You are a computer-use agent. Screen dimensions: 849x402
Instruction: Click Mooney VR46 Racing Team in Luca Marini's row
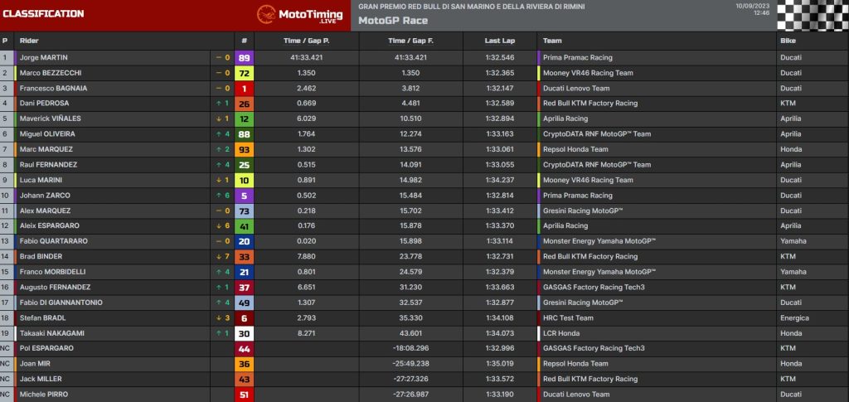(588, 181)
